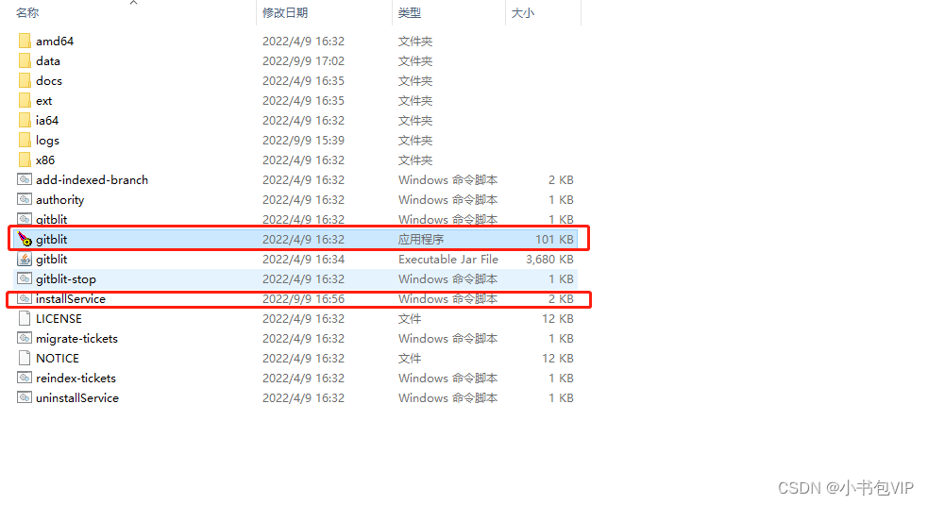Click the '2 KB' size of add-indexed-branch

tap(561, 179)
